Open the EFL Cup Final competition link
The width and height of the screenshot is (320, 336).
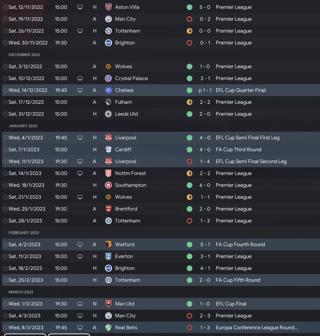click(231, 304)
